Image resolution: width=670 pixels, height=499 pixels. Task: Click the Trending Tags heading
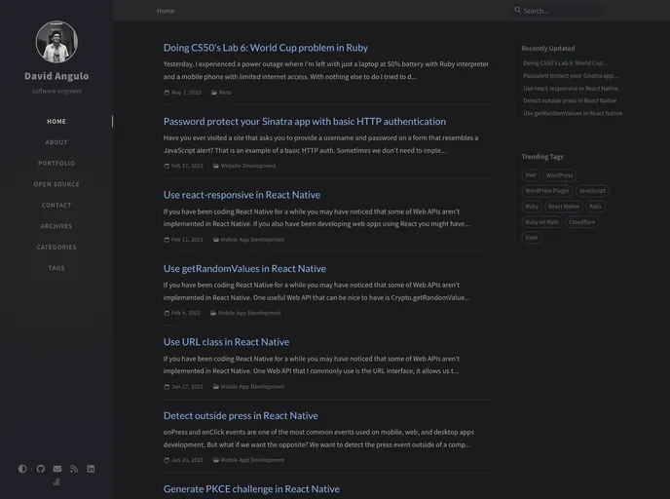tap(542, 157)
